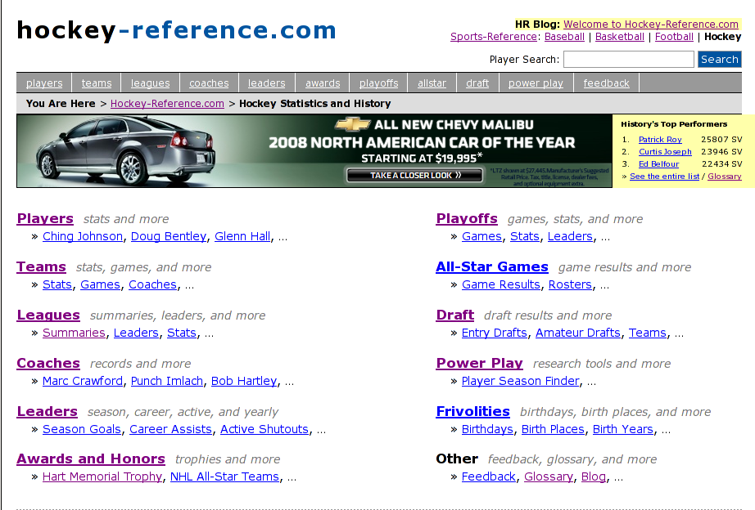Open the Leagues section heading

tap(48, 315)
